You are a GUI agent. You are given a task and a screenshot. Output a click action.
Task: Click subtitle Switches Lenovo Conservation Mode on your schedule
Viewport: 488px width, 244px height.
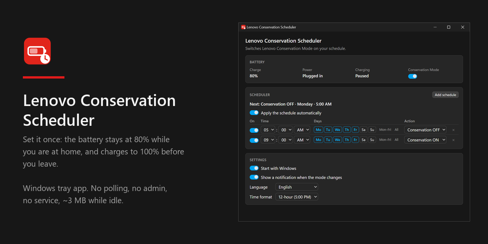tap(295, 48)
